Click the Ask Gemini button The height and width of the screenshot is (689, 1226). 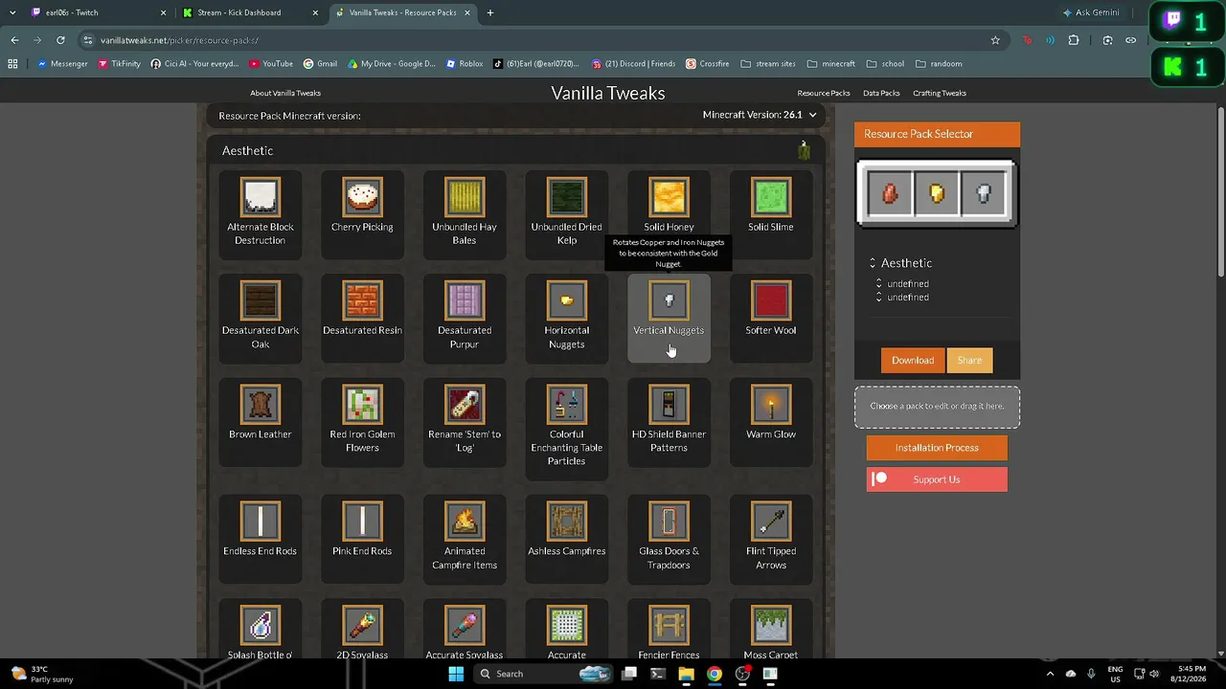click(1091, 12)
